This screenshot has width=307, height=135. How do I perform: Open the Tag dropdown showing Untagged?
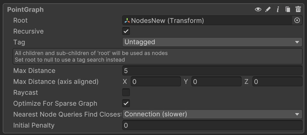click(x=212, y=42)
